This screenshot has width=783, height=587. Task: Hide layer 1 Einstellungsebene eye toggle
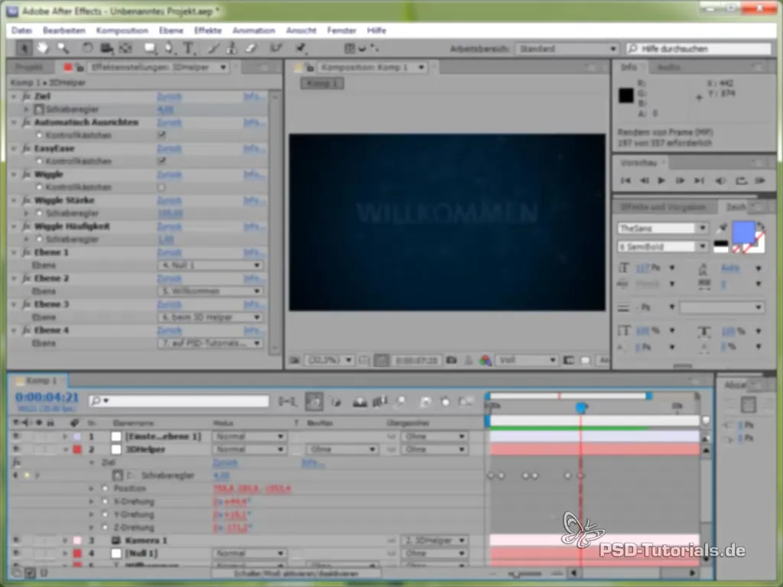pyautogui.click(x=17, y=436)
